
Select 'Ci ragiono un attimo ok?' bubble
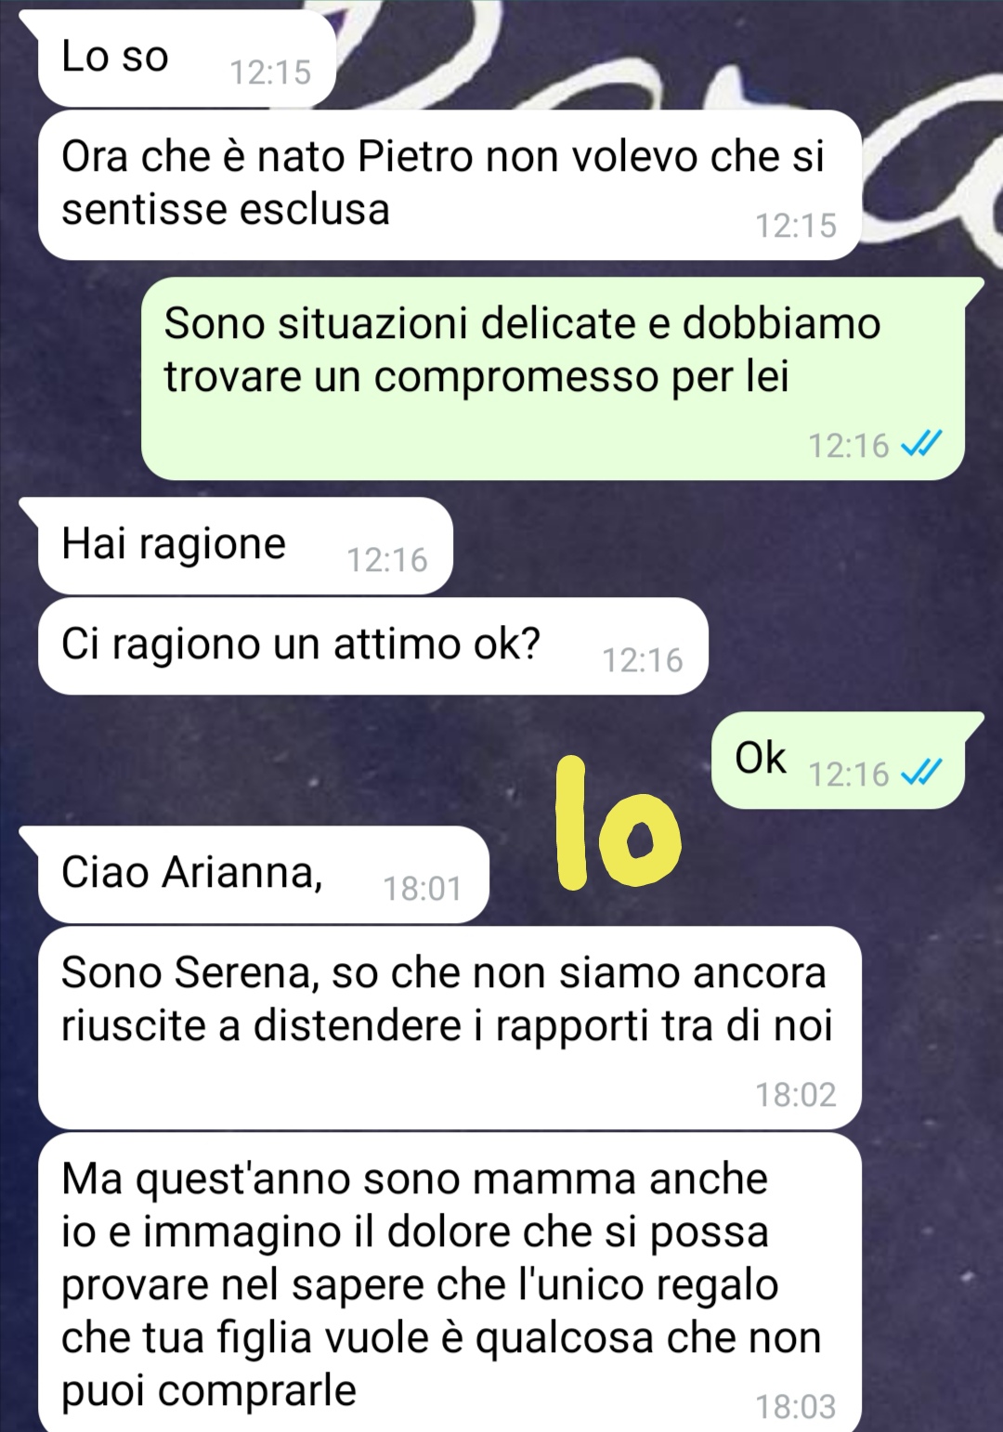tap(372, 646)
